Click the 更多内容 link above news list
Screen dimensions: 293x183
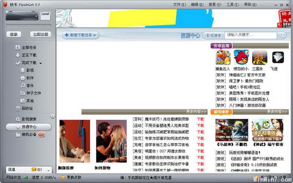click(x=196, y=112)
